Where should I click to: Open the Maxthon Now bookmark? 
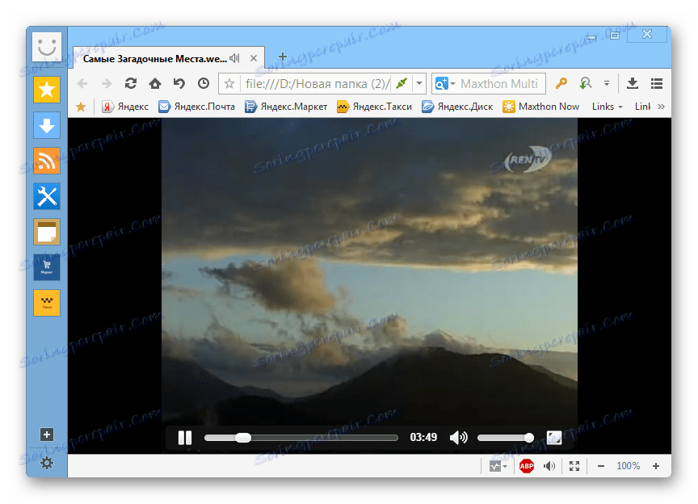(540, 107)
